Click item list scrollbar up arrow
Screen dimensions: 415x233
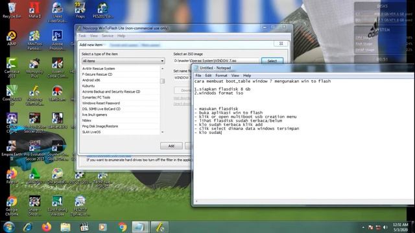click(162, 69)
